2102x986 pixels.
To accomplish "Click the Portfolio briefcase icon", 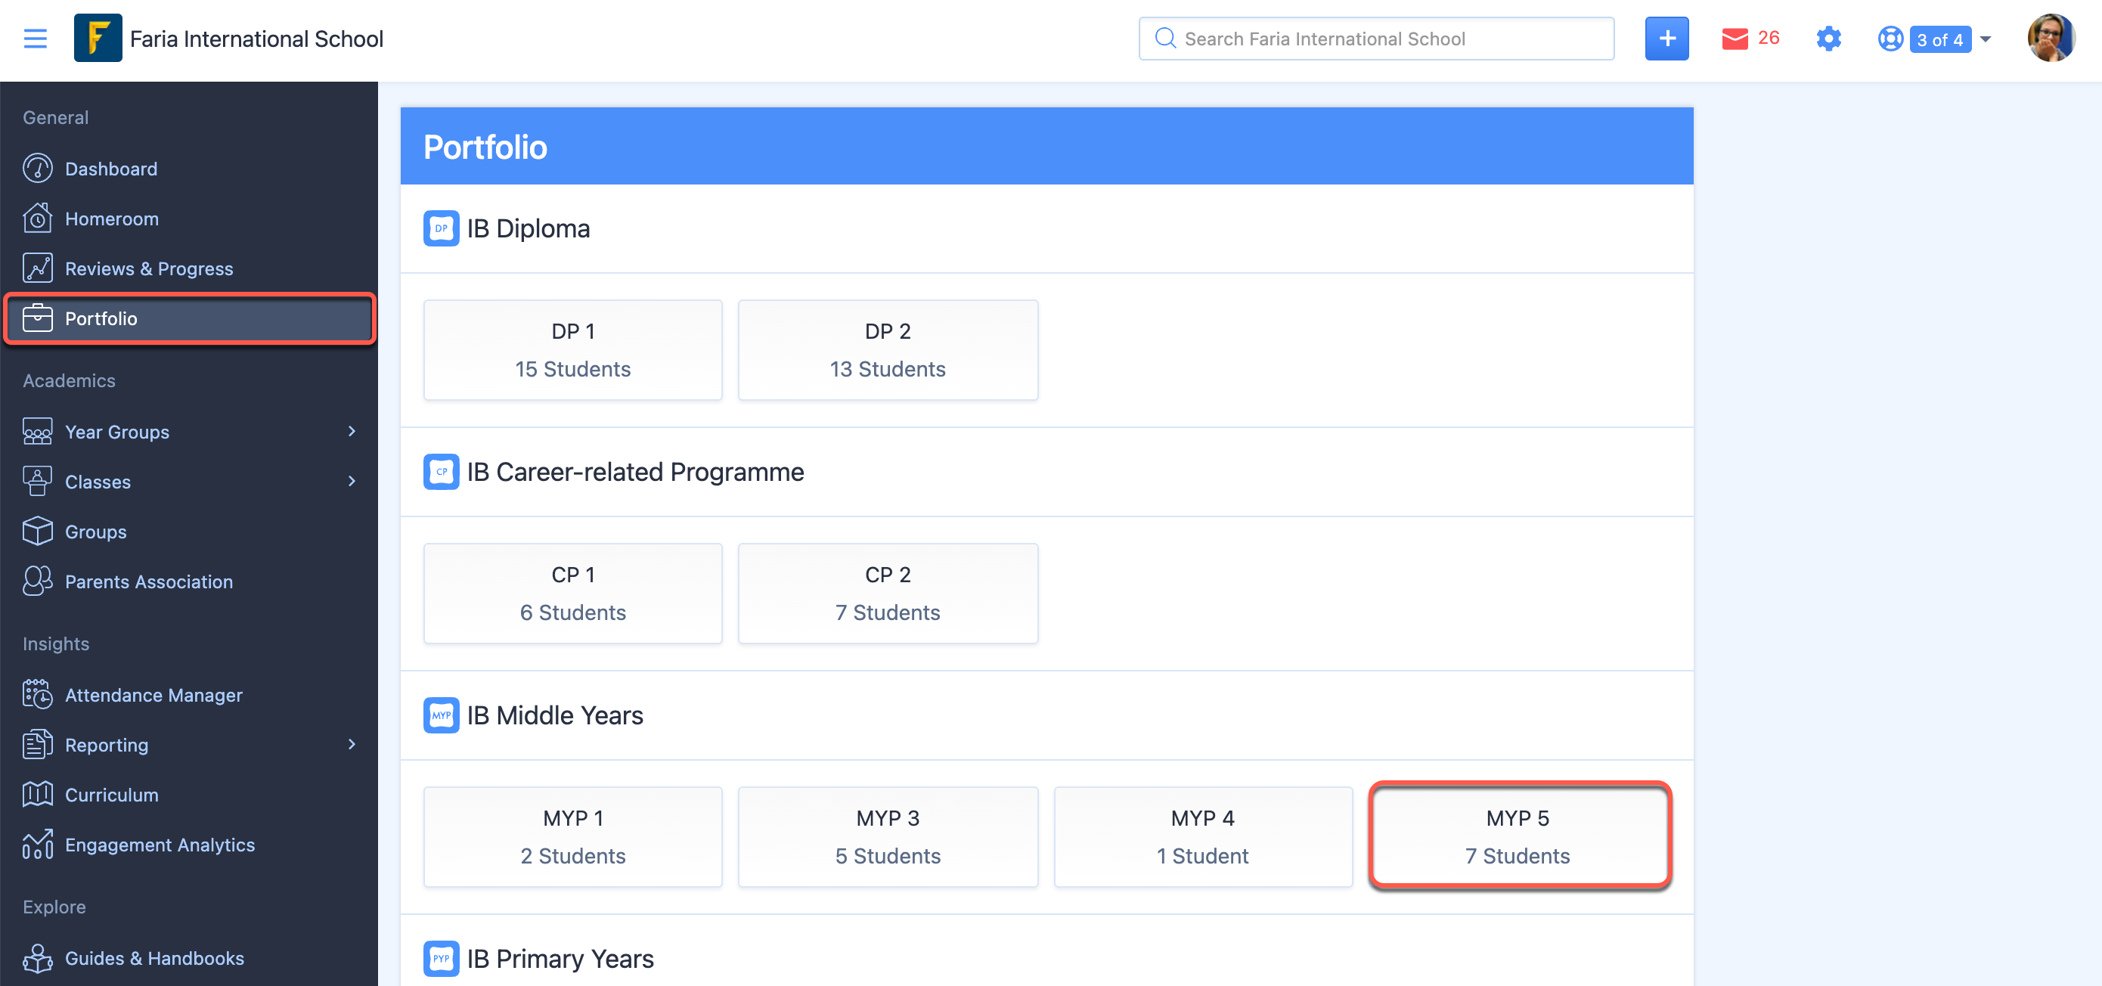I will pyautogui.click(x=38, y=318).
